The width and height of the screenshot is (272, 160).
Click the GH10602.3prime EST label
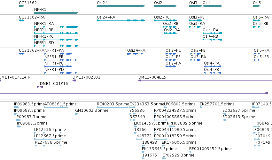coord(92,110)
